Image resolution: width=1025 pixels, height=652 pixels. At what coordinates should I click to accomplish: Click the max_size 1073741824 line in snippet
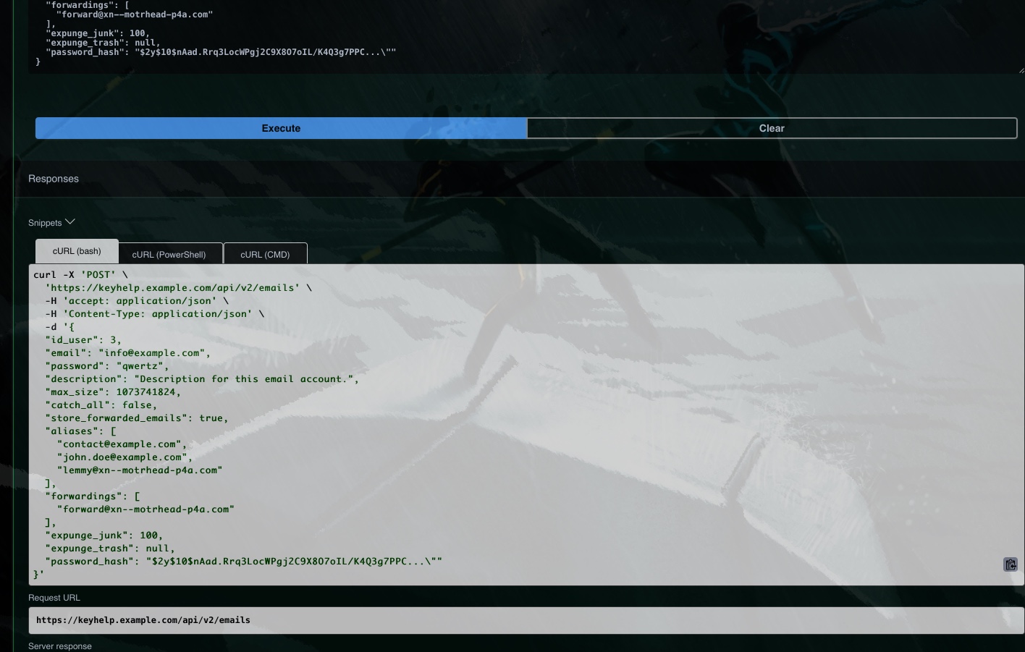click(x=113, y=392)
